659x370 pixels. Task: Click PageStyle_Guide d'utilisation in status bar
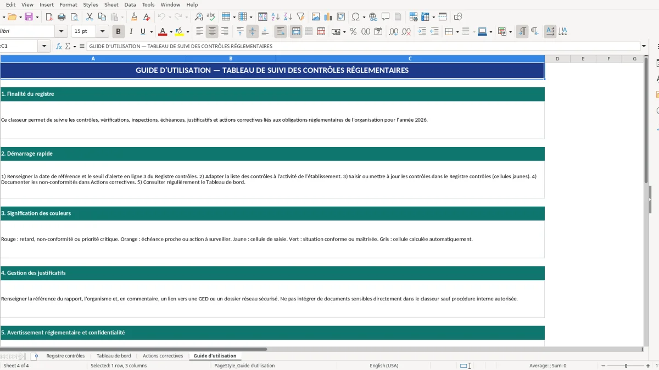coord(244,366)
